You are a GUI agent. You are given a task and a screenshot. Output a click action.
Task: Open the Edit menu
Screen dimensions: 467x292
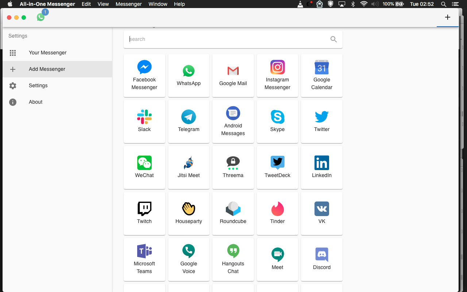[86, 4]
